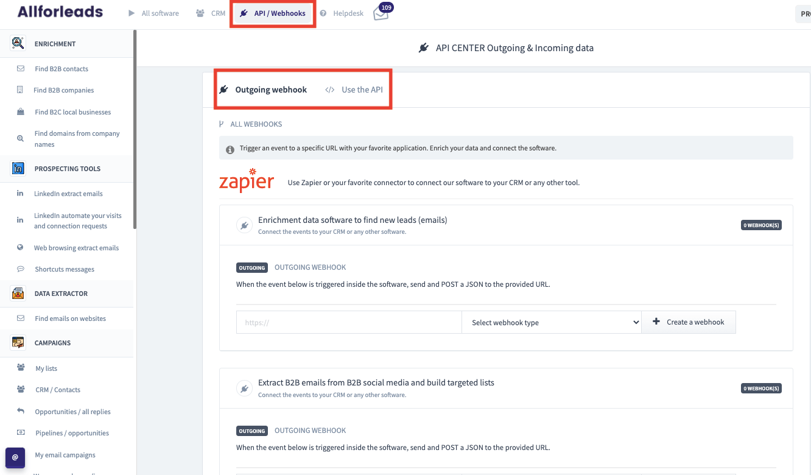Click the Extract B2B emails 0 WEBHOOK(S) badge

click(761, 389)
